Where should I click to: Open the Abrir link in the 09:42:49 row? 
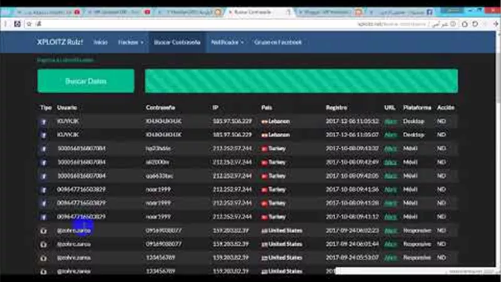point(390,162)
